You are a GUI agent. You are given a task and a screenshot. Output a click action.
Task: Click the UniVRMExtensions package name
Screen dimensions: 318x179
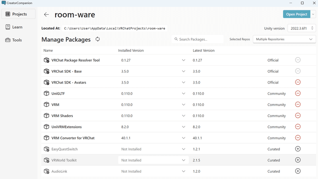point(66,127)
